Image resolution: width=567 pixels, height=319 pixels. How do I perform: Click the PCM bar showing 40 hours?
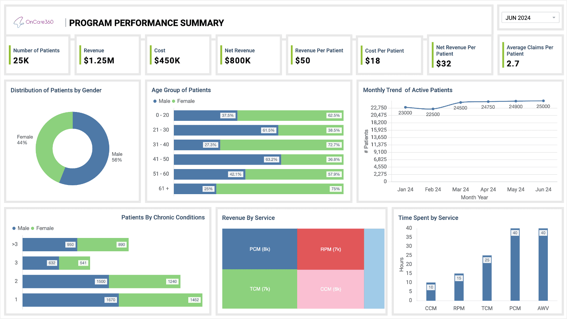(515, 264)
